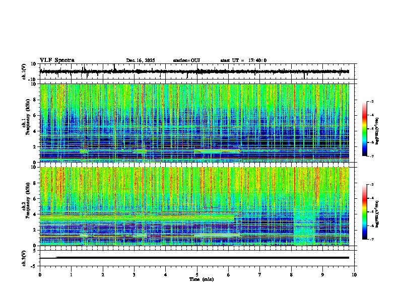
Task: Click time axis tick label 5
Action: [197, 275]
